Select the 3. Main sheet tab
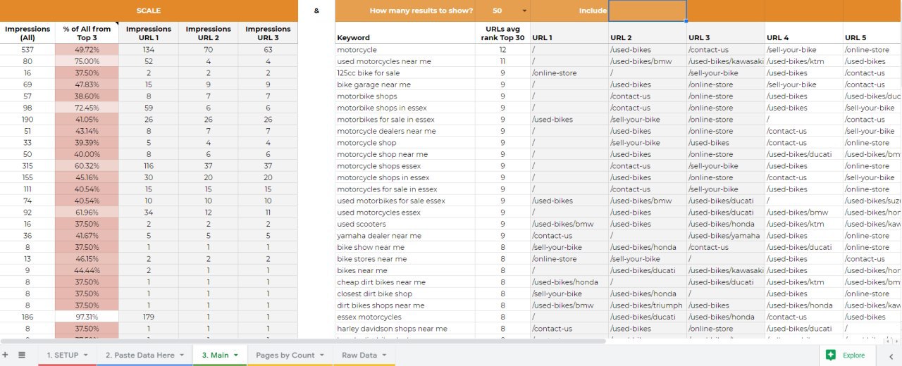 [x=215, y=355]
